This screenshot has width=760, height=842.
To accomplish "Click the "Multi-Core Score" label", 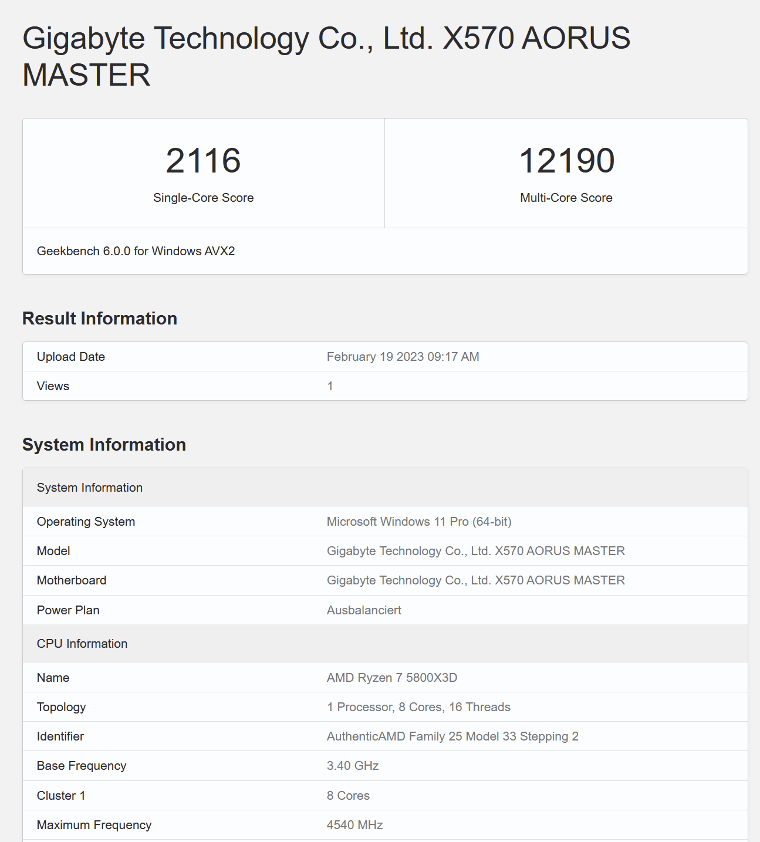I will 566,198.
